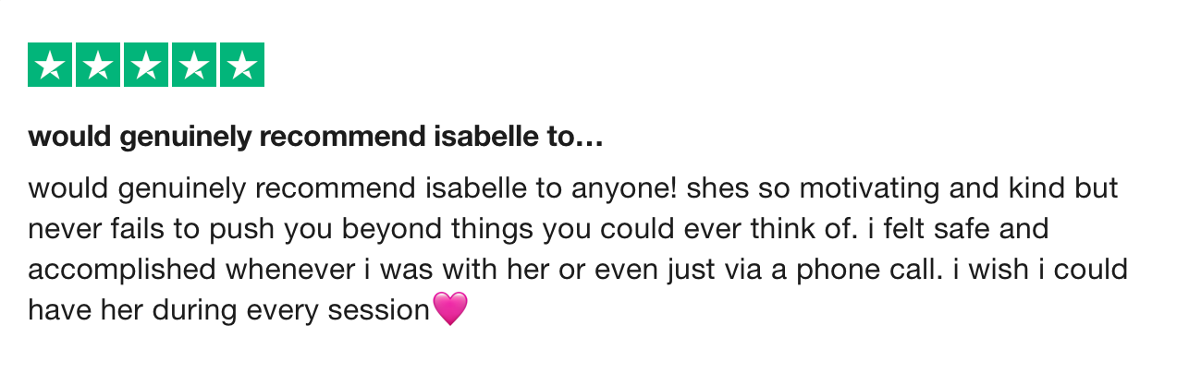Viewport: 1189px width, 374px height.
Task: Click the first green rating star
Action: 50,65
